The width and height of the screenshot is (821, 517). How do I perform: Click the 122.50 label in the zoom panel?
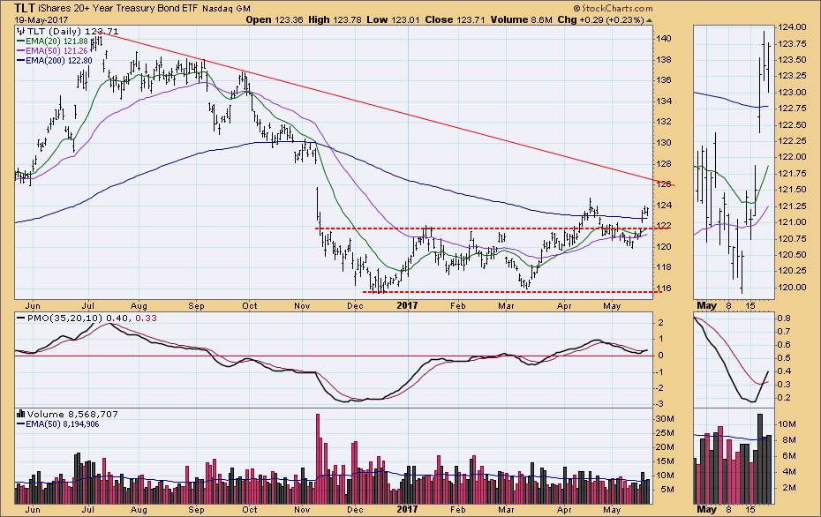click(x=792, y=125)
